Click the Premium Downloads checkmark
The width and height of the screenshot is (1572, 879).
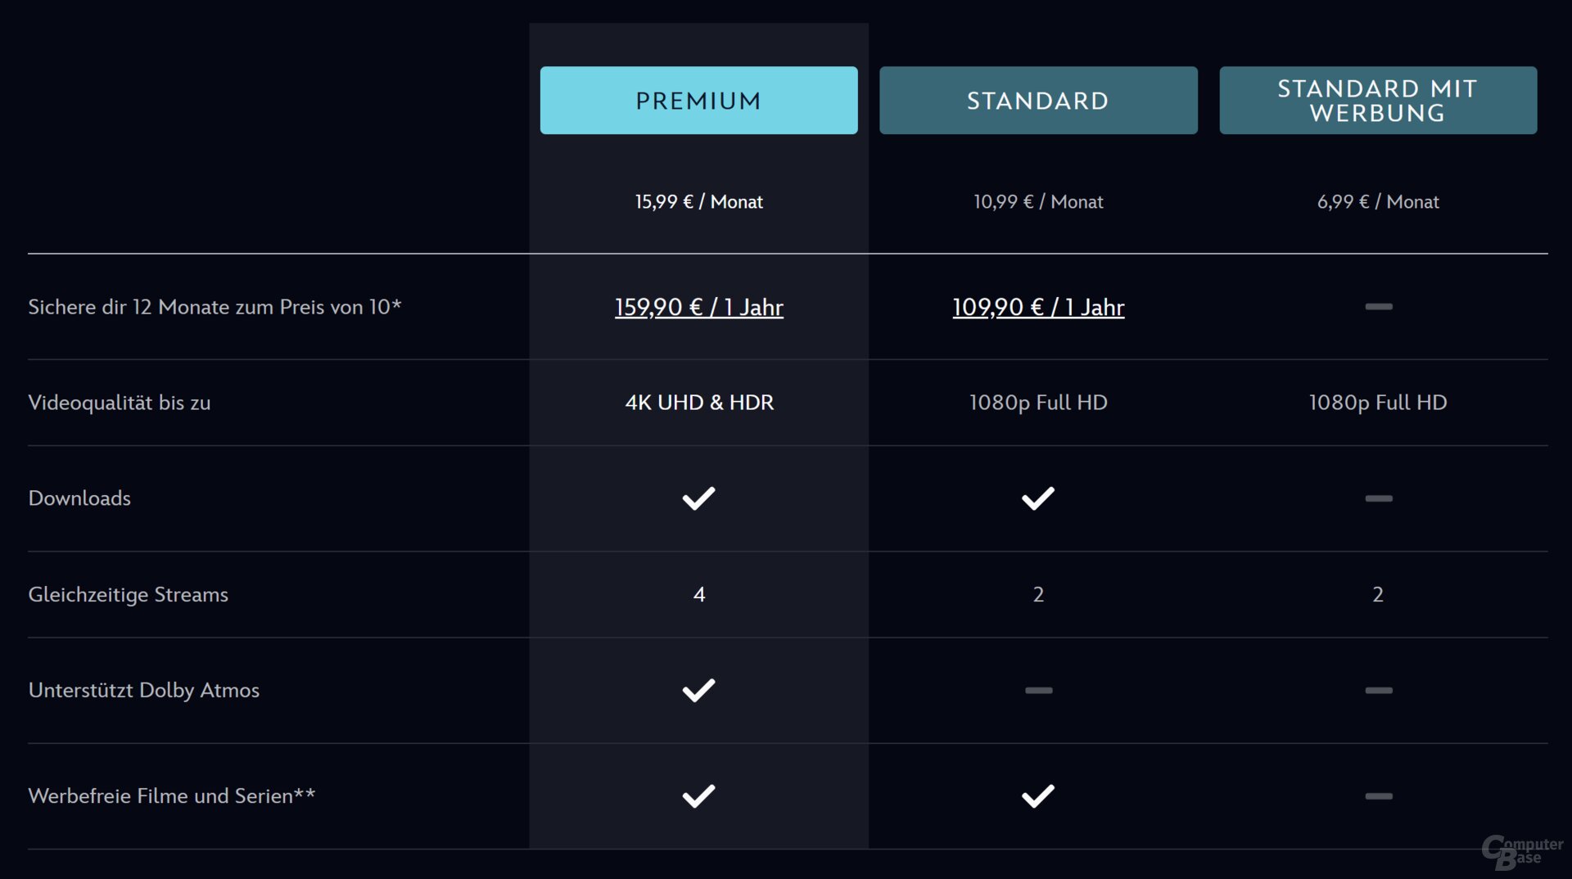(x=698, y=498)
